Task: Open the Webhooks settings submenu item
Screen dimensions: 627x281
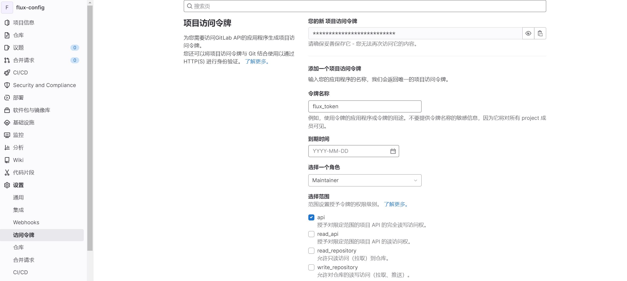Action: 26,222
